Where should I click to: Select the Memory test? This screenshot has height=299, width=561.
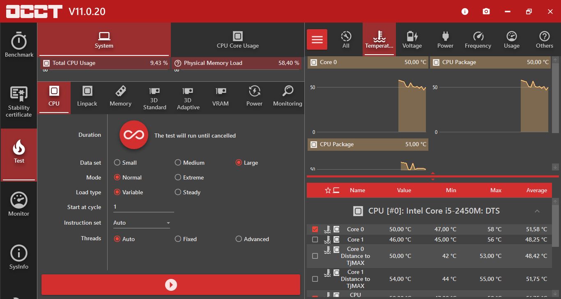pos(120,97)
